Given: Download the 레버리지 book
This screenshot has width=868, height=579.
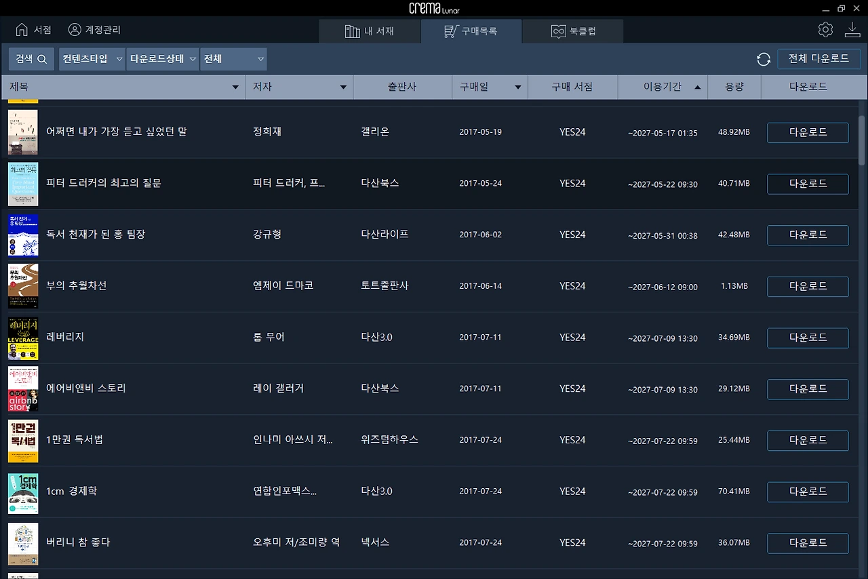Looking at the screenshot, I should point(808,338).
